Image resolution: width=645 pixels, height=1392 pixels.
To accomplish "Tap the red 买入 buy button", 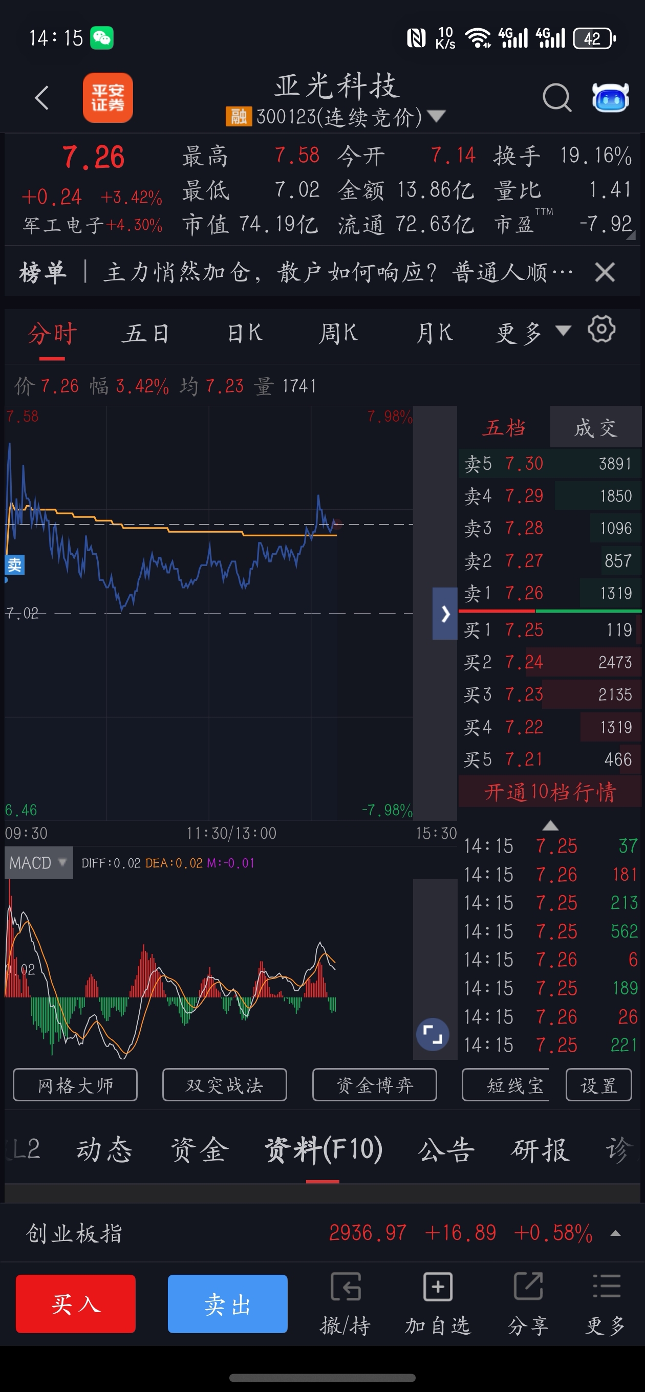I will (x=76, y=1304).
